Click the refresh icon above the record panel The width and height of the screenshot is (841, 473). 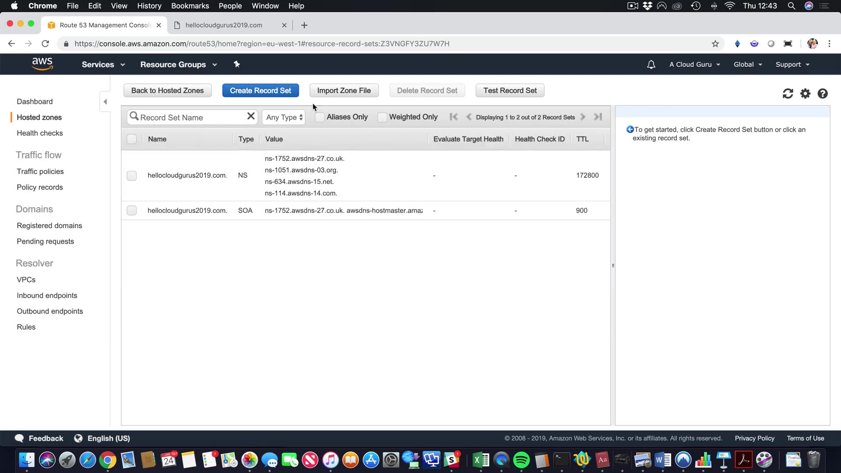[x=788, y=94]
